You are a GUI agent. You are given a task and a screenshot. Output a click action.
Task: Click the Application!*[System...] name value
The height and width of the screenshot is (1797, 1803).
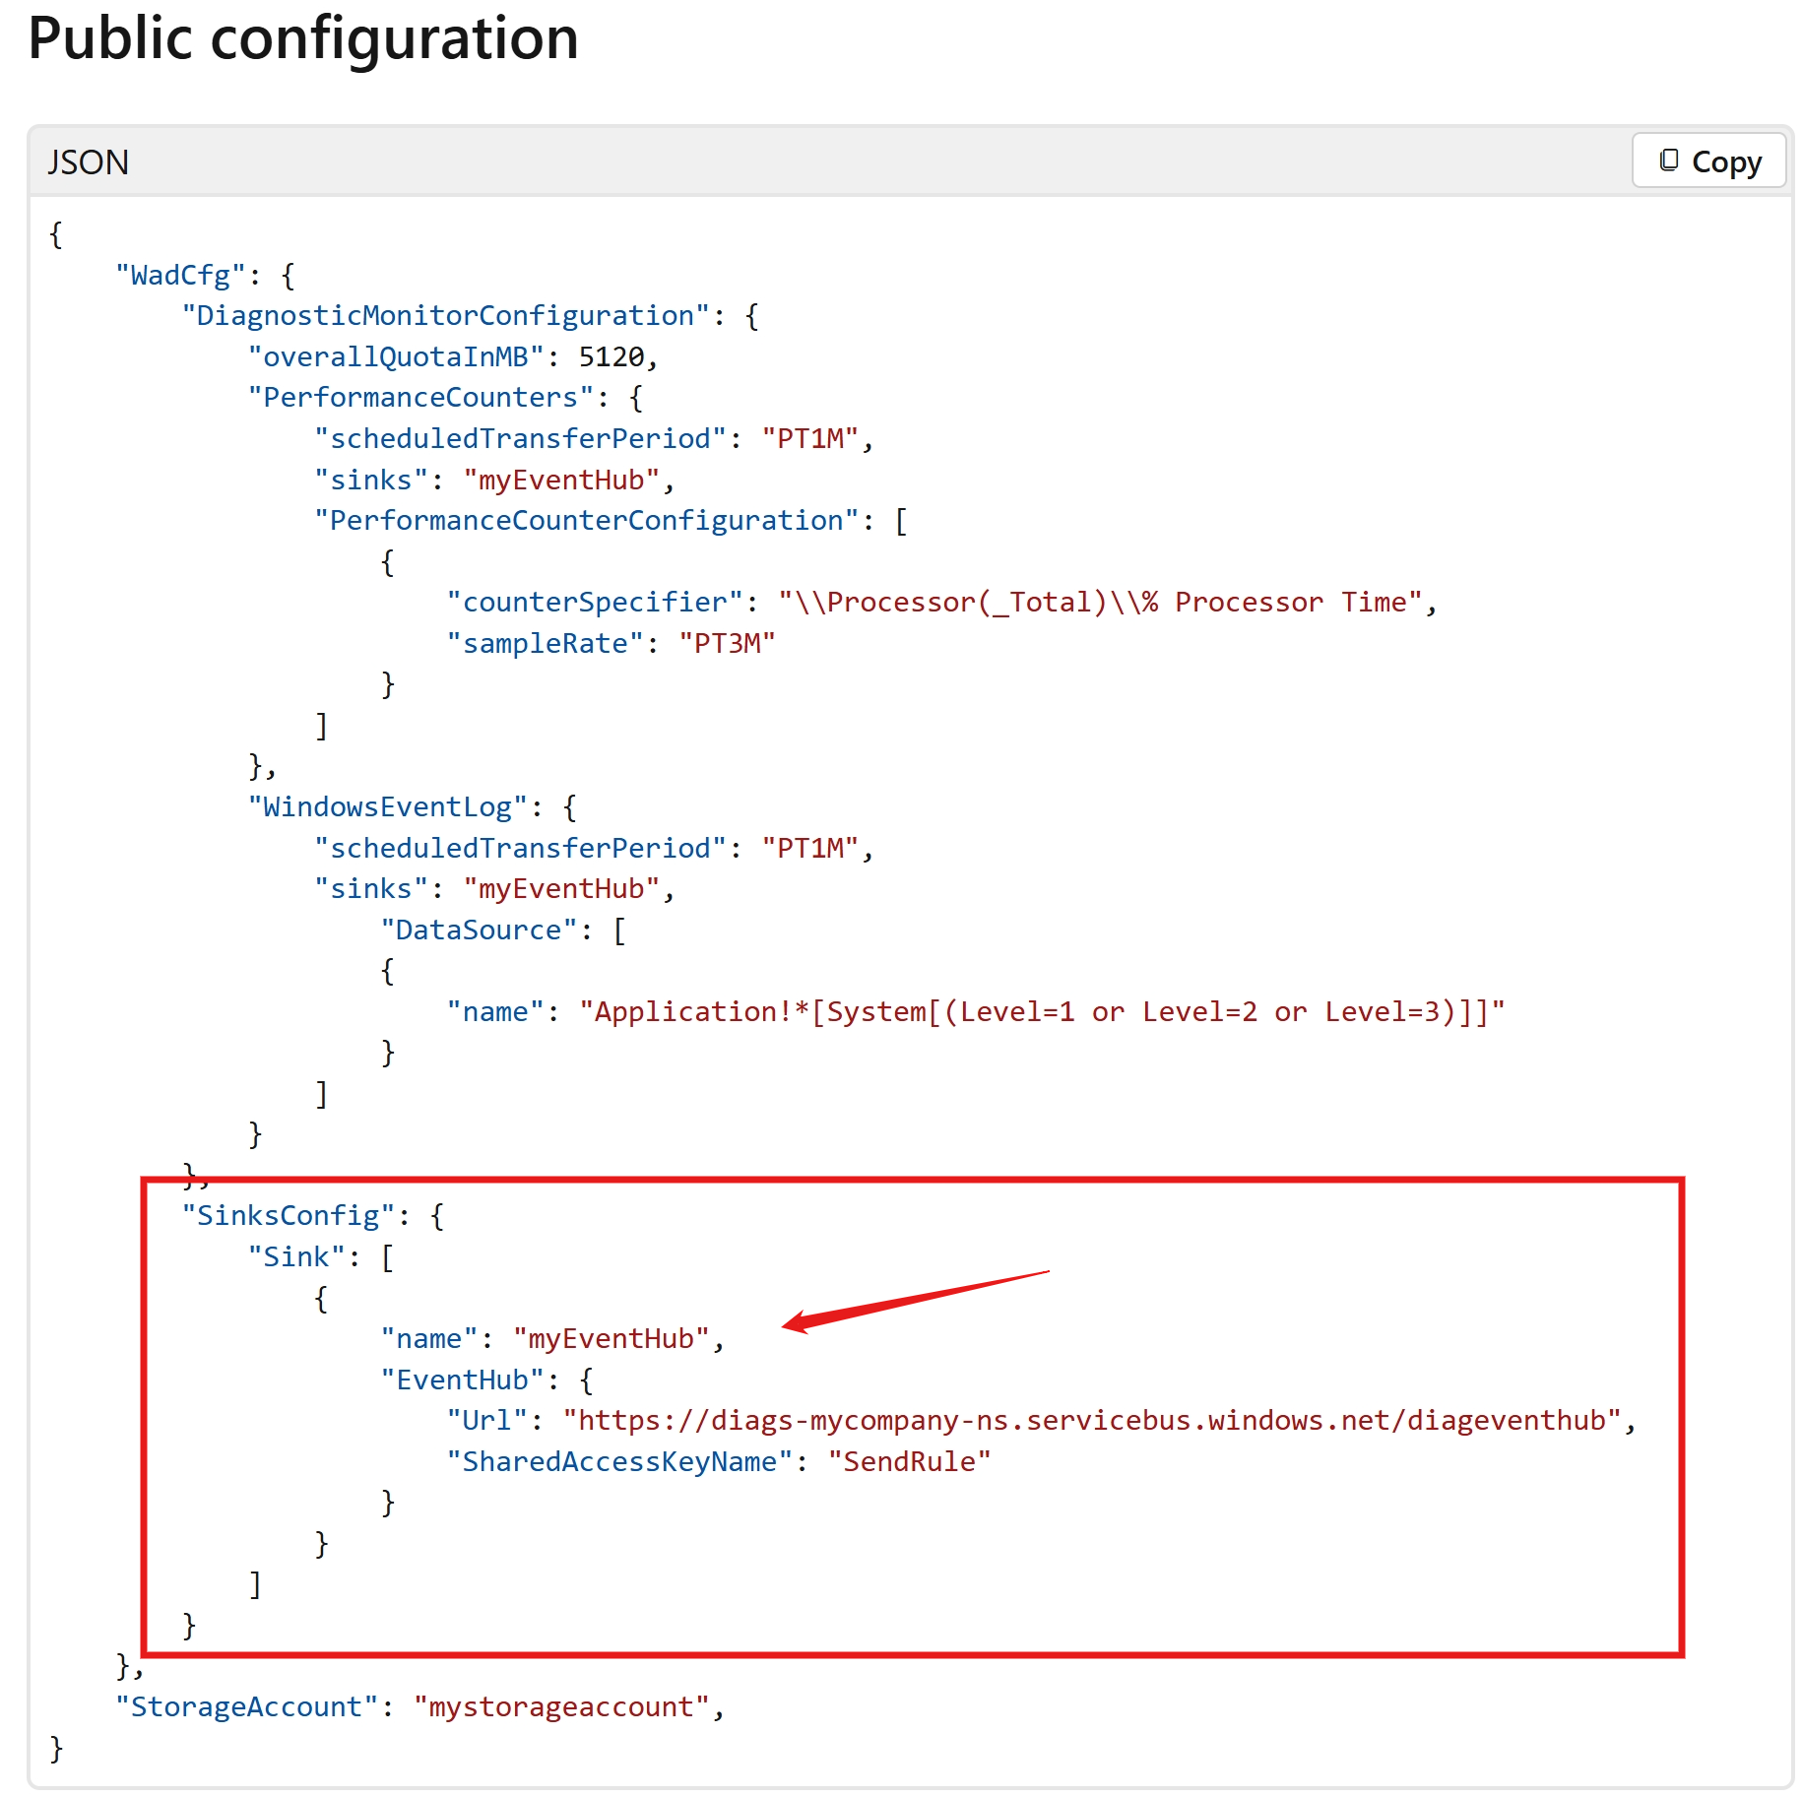point(1041,1012)
